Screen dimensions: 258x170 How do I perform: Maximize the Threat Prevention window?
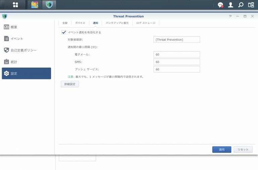(x=245, y=16)
